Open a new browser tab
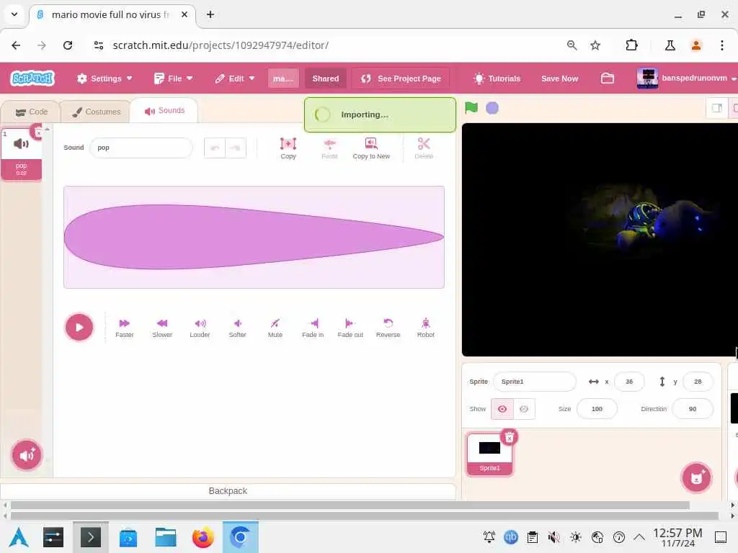Screen dimensions: 738x553 click(210, 14)
